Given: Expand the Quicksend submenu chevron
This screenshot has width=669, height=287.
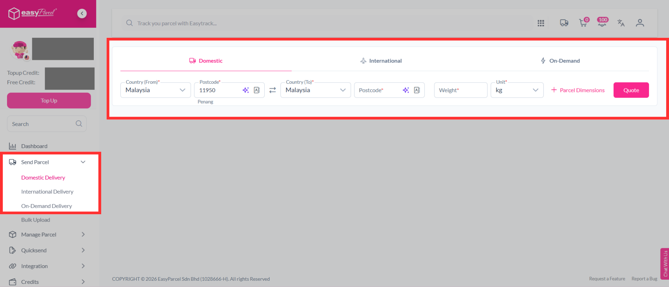Looking at the screenshot, I should pos(83,250).
